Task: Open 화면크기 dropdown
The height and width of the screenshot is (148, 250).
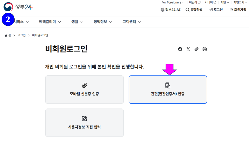Action: [x=240, y=2]
